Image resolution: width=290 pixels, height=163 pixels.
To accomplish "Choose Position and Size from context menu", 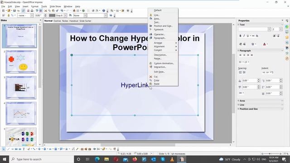I will click(163, 26).
